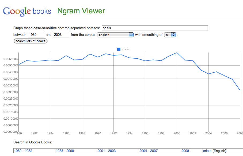Click the crisis legend label
Viewport: 243px width, 156px height.
tap(125, 49)
